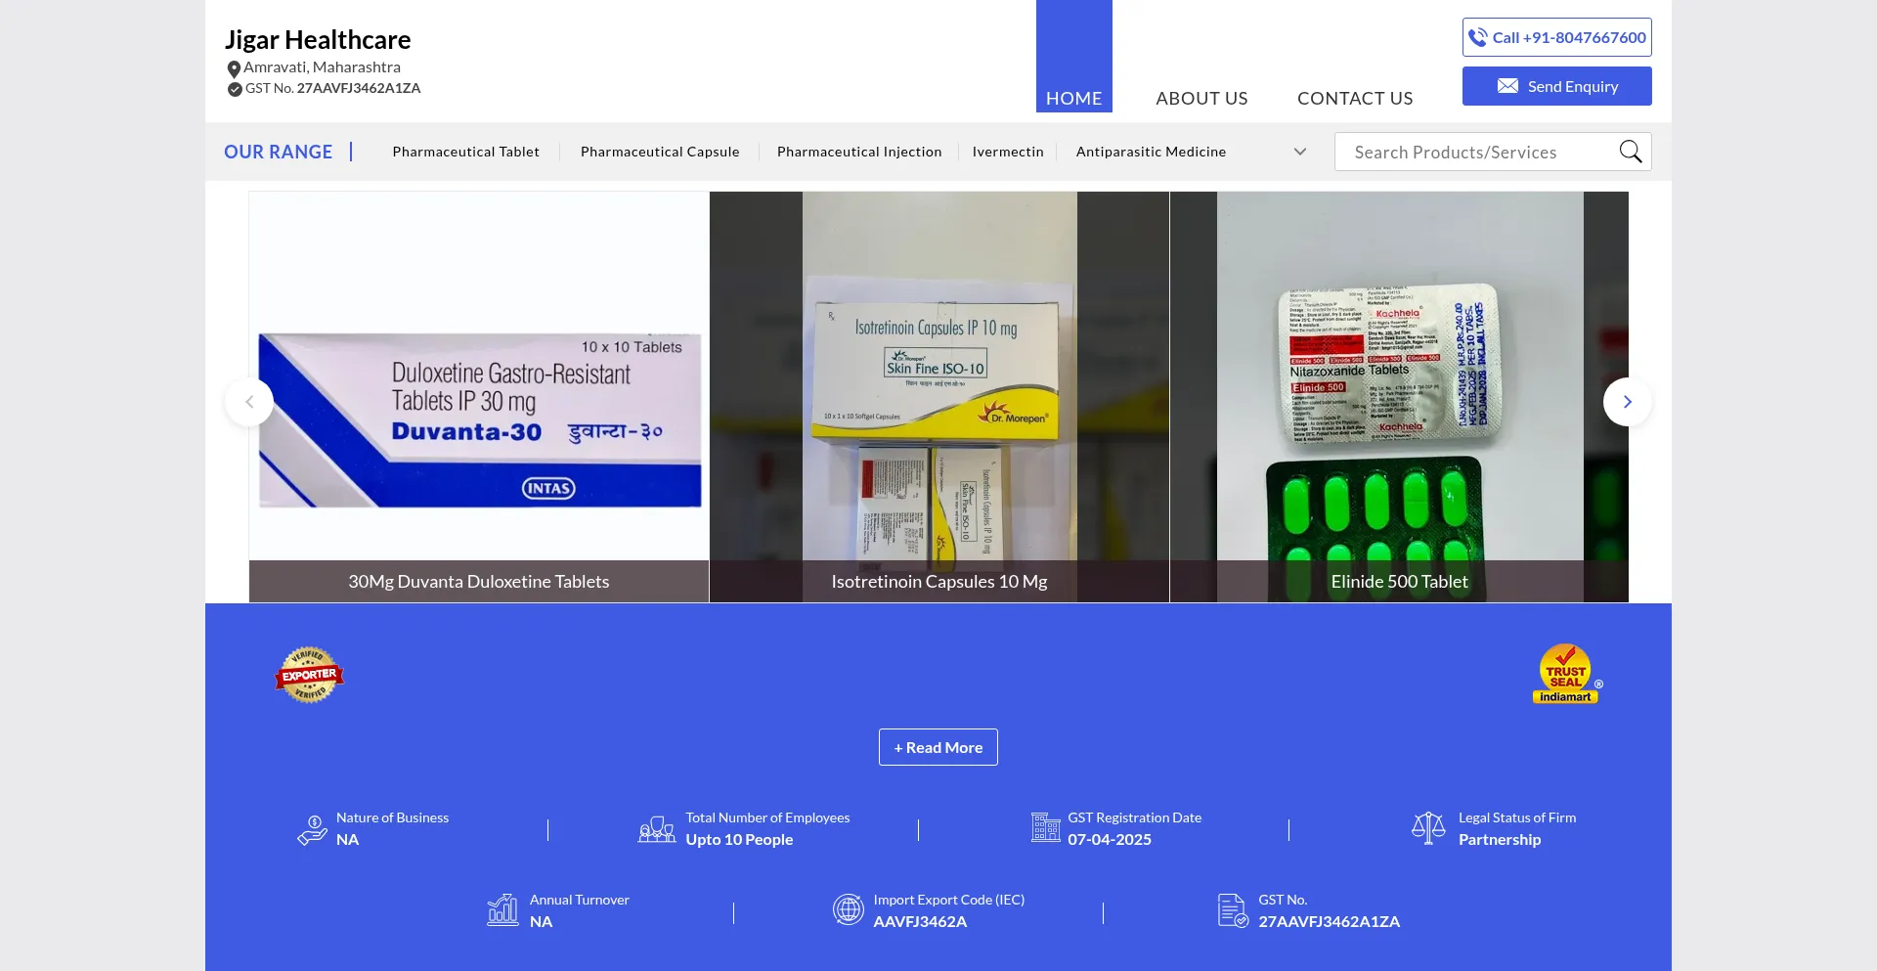Select Antiparasitic Medicine category

pyautogui.click(x=1151, y=152)
